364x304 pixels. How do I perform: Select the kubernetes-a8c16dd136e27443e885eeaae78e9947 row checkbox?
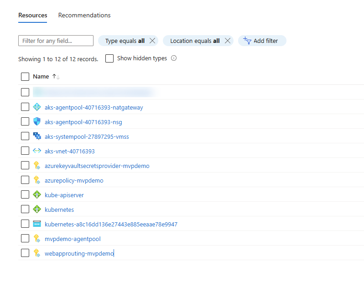click(25, 224)
